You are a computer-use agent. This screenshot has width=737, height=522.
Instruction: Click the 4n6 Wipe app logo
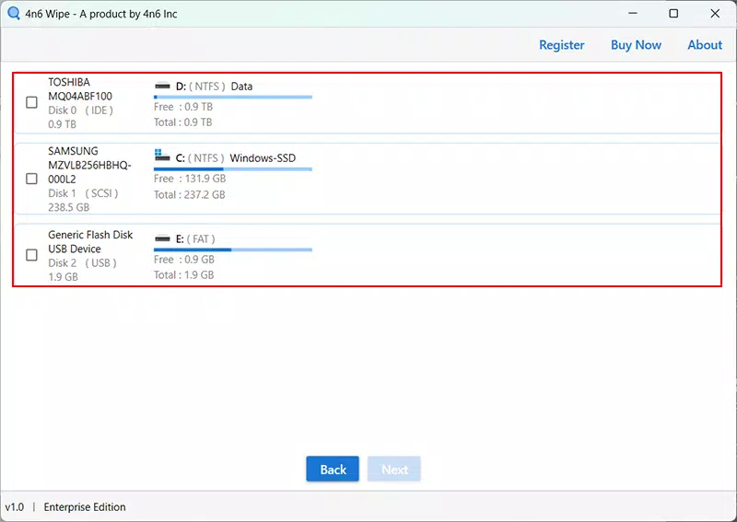[x=14, y=13]
